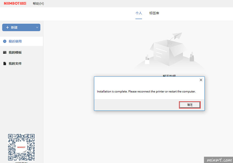Click the empty box illustration

click(x=169, y=51)
